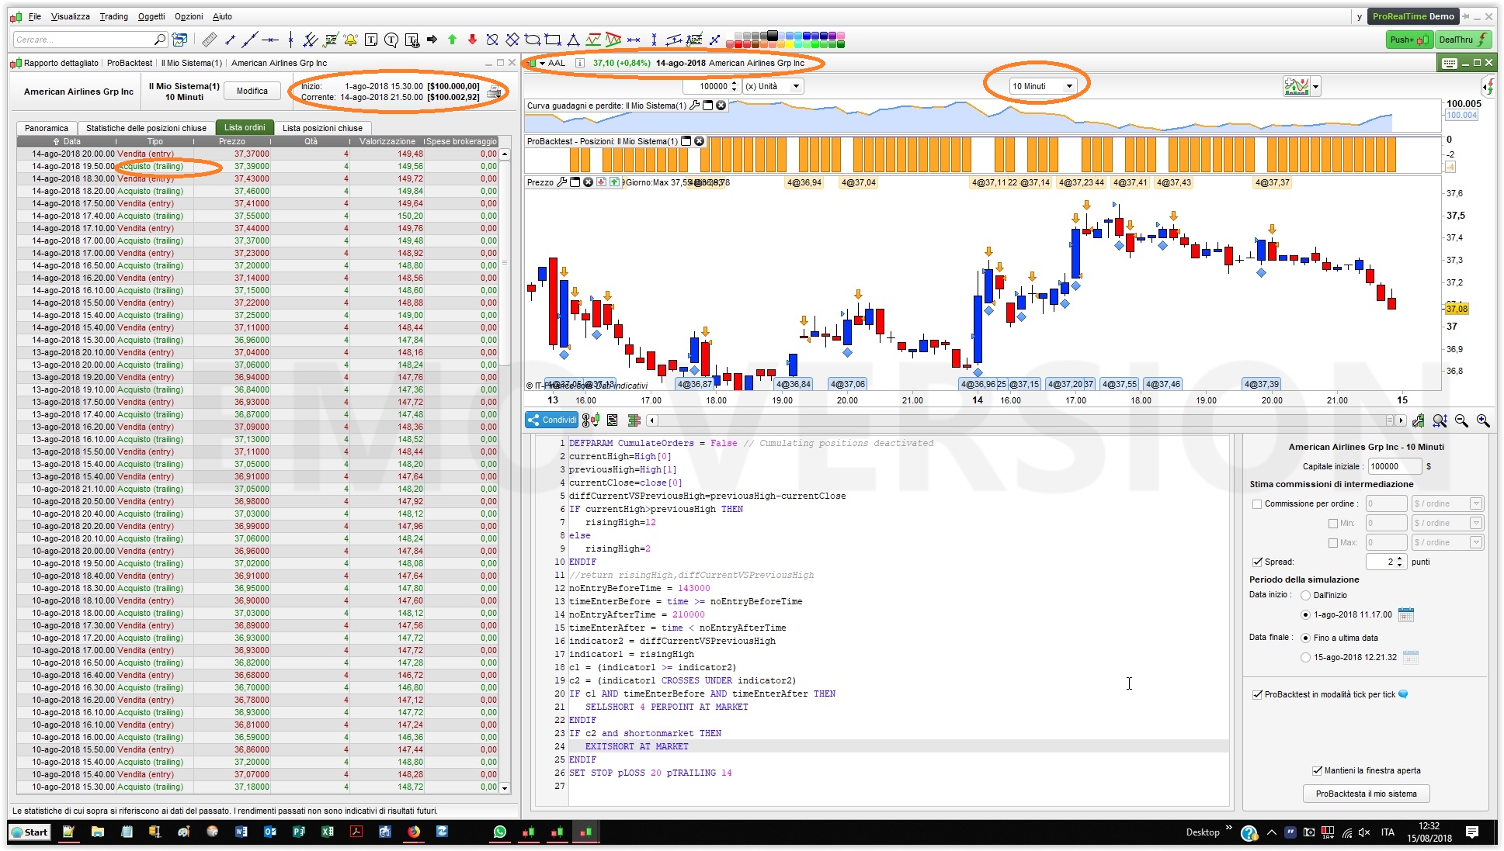Enable Commissione per ordine checkbox
Image resolution: width=1504 pixels, height=851 pixels.
[x=1257, y=504]
